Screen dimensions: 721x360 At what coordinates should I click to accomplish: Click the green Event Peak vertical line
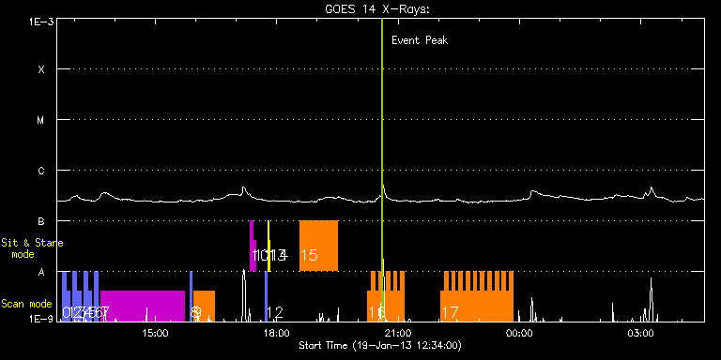click(382, 170)
